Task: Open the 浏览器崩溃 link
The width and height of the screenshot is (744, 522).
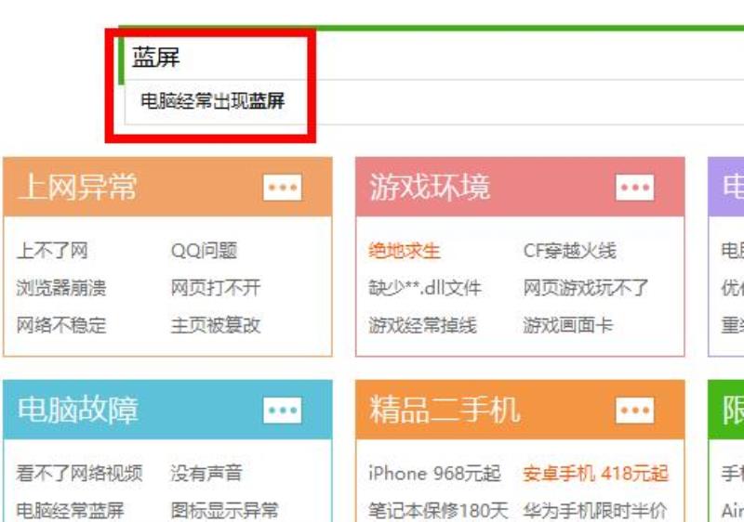Action: (x=61, y=288)
